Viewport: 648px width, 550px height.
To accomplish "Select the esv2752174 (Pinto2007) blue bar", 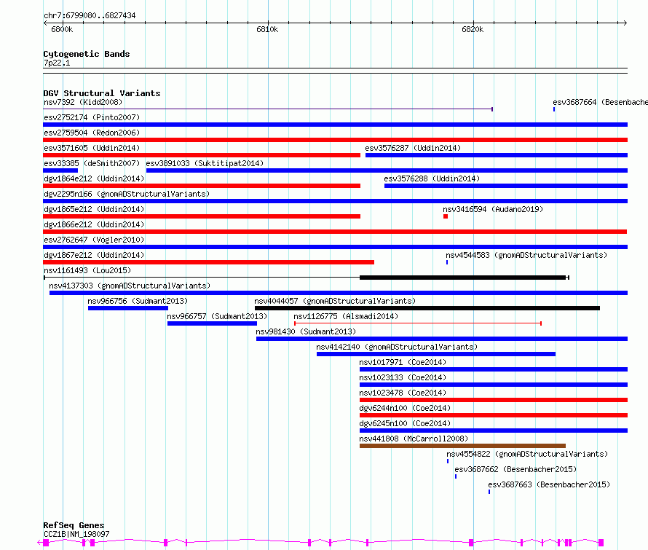I will pyautogui.click(x=335, y=125).
